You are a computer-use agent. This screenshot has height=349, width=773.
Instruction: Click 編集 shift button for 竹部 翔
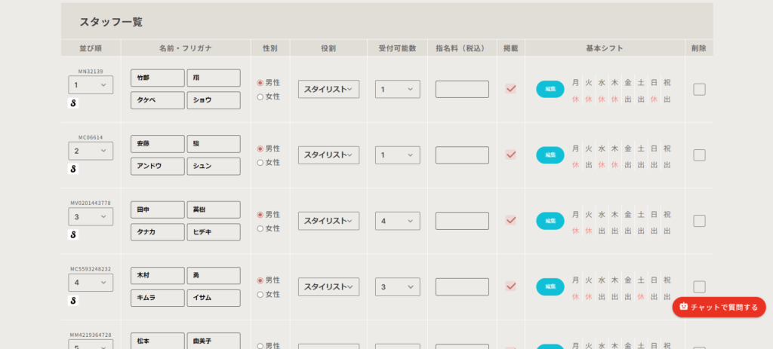pos(550,89)
